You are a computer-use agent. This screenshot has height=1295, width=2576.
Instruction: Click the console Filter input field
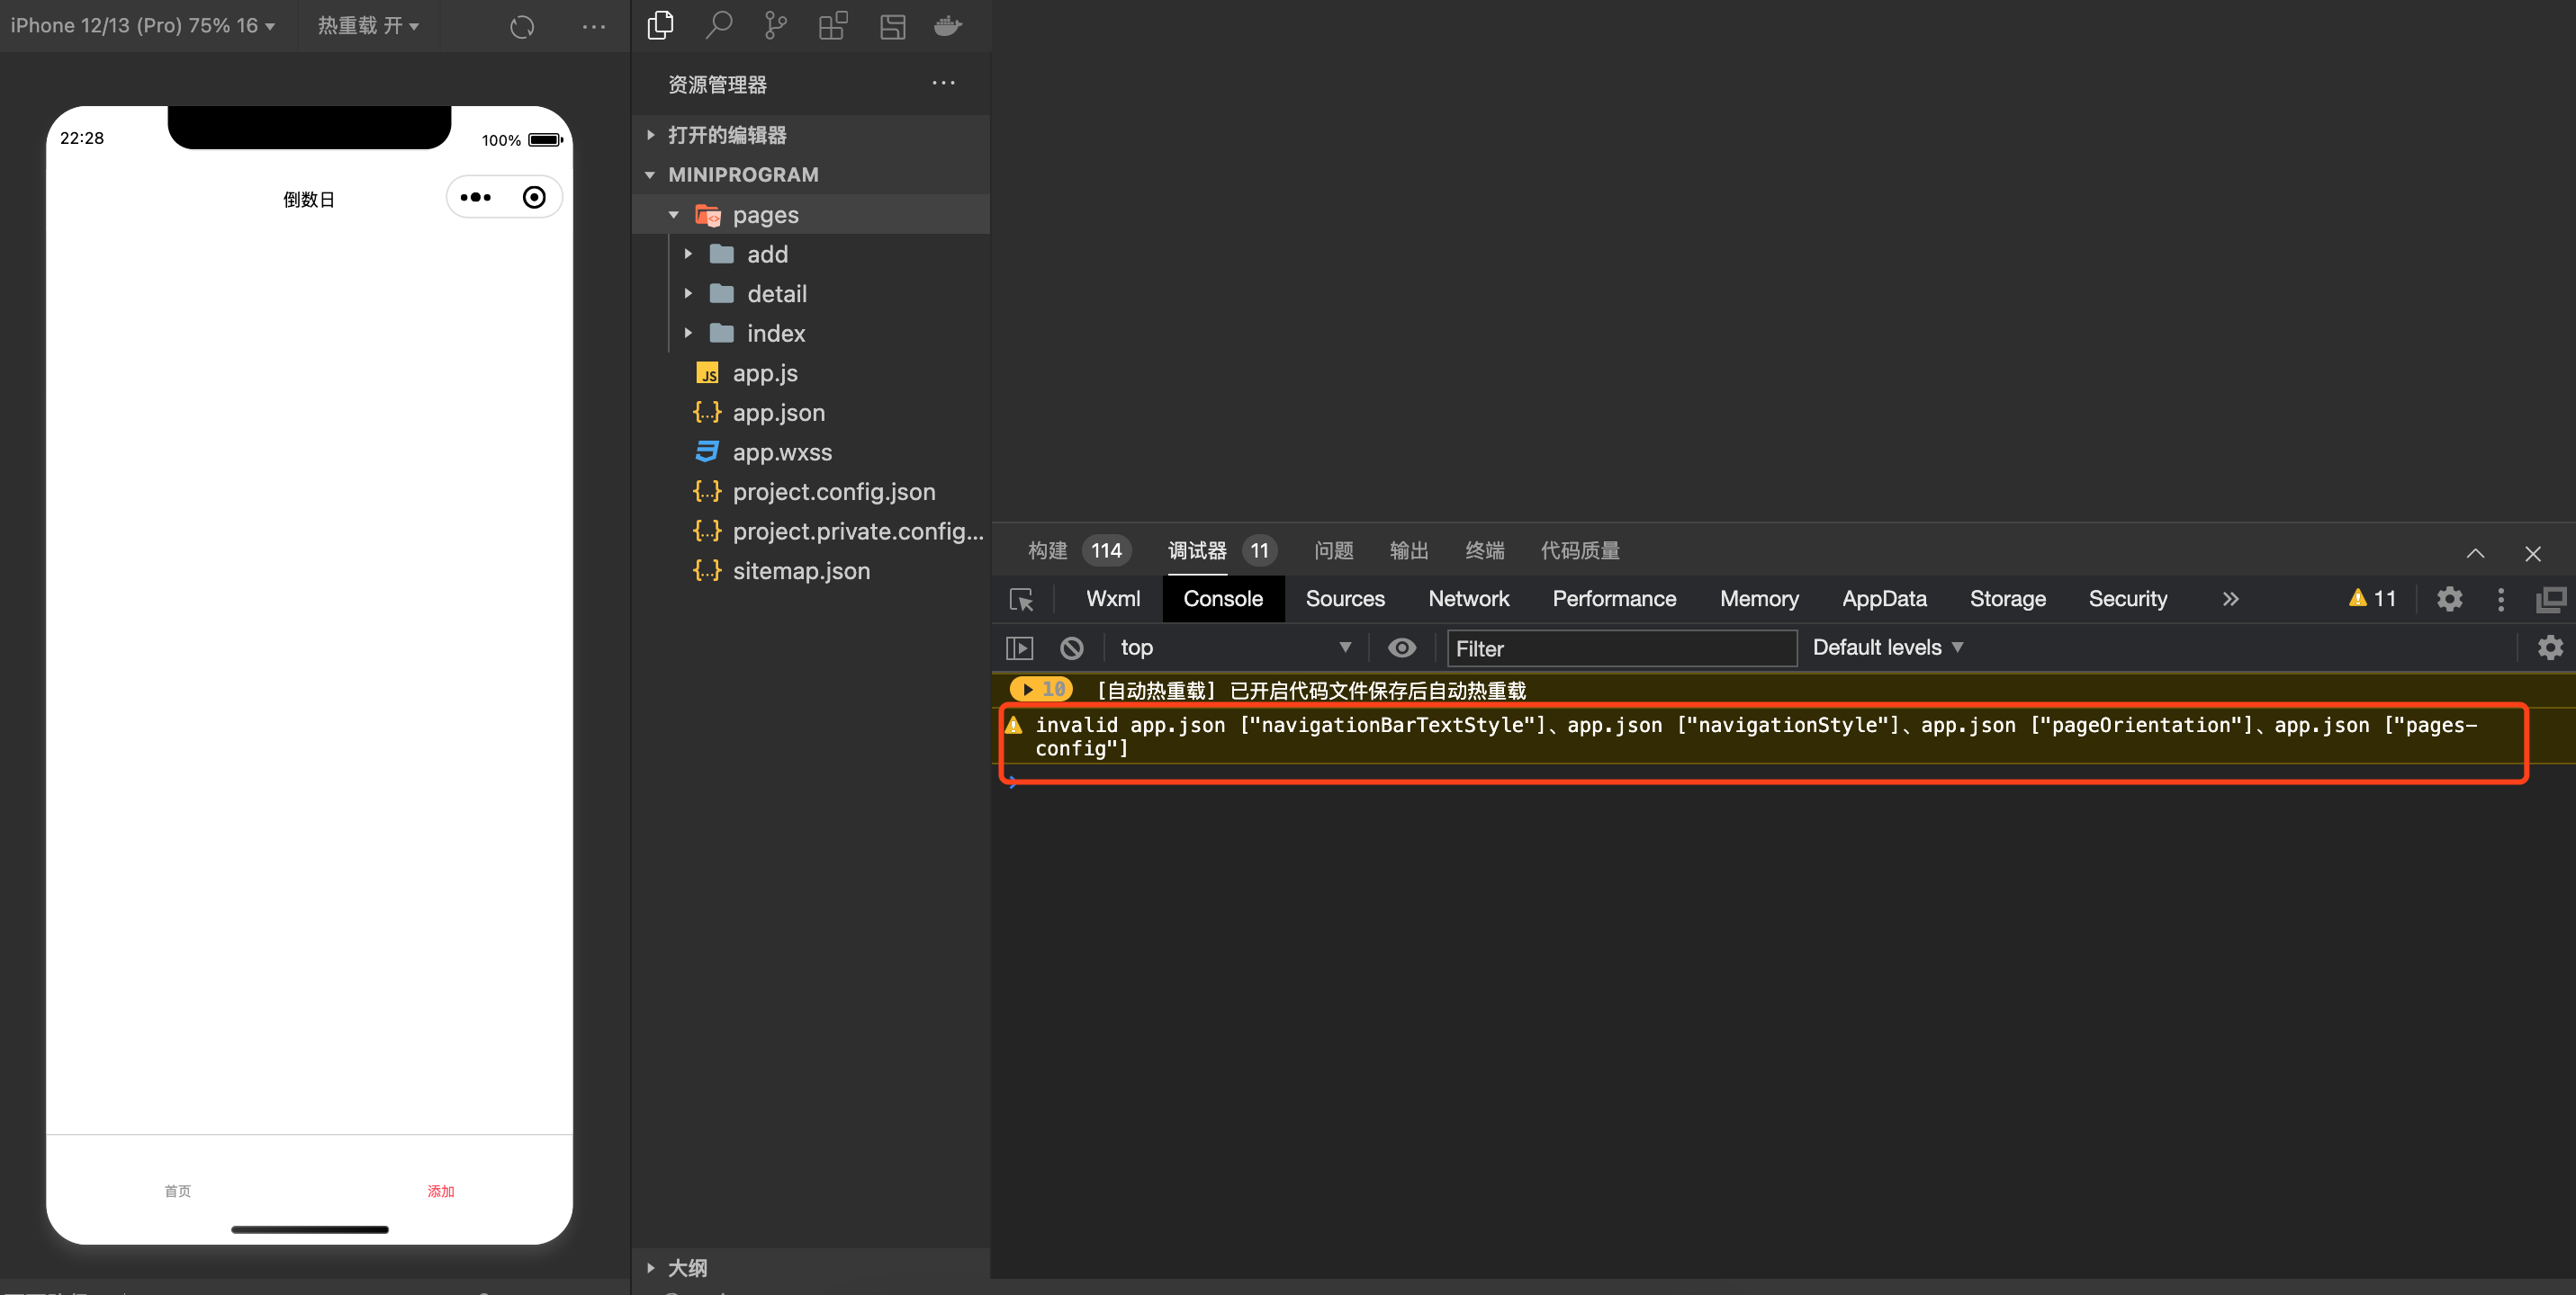1620,648
